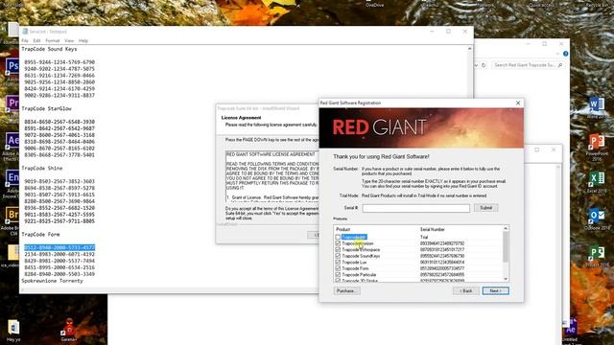Uncheck Trapcode SoundKeys checkbox
Viewport: 614px width, 345px height.
(338, 256)
